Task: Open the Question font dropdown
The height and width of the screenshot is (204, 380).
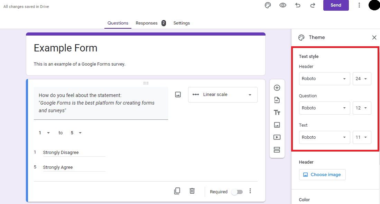Action: 324,108
